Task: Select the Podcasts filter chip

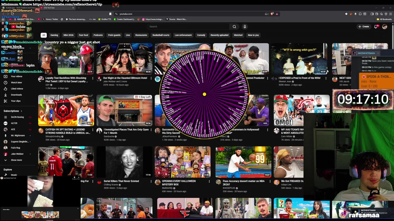Action: (x=98, y=35)
